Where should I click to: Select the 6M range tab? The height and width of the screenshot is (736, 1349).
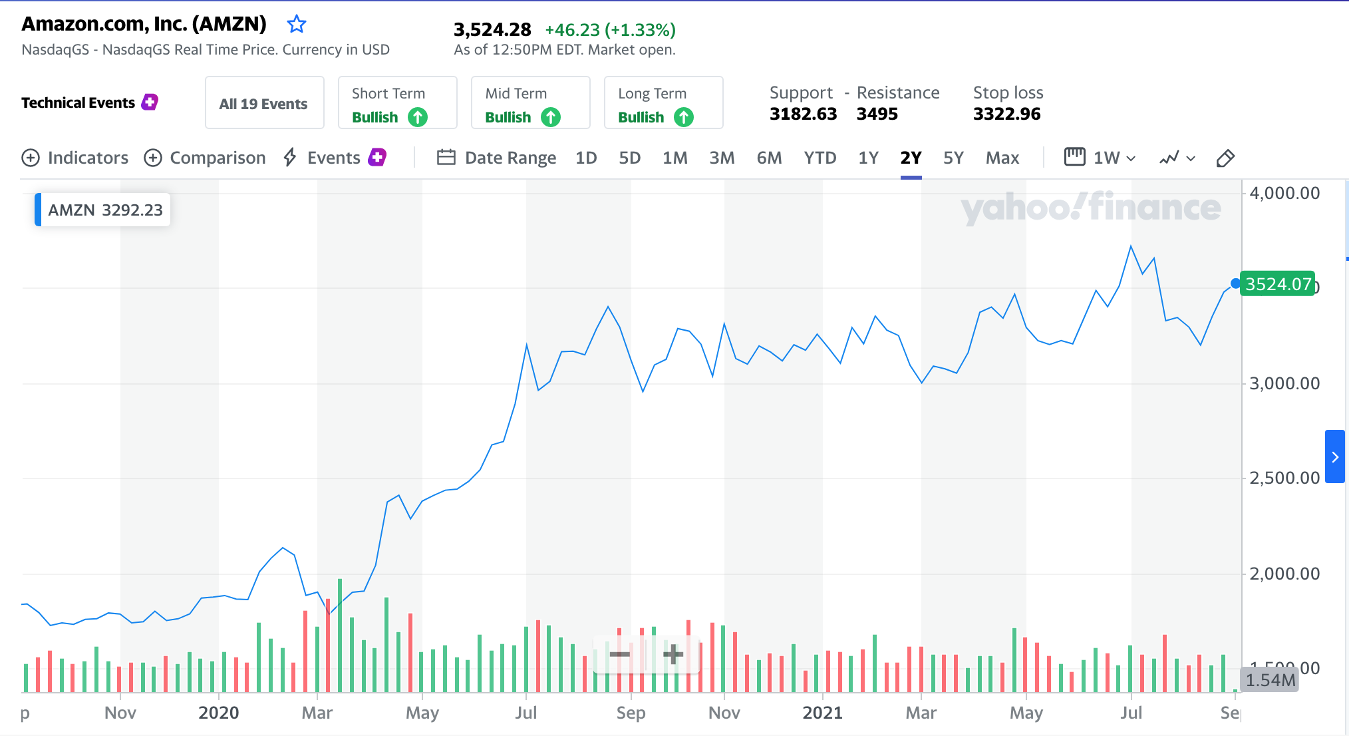769,158
